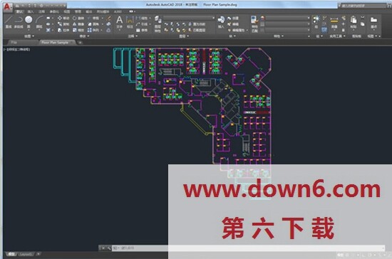Open the lineweight dropdown in Properties panel
Viewport: 392px width, 259px height.
pos(288,24)
